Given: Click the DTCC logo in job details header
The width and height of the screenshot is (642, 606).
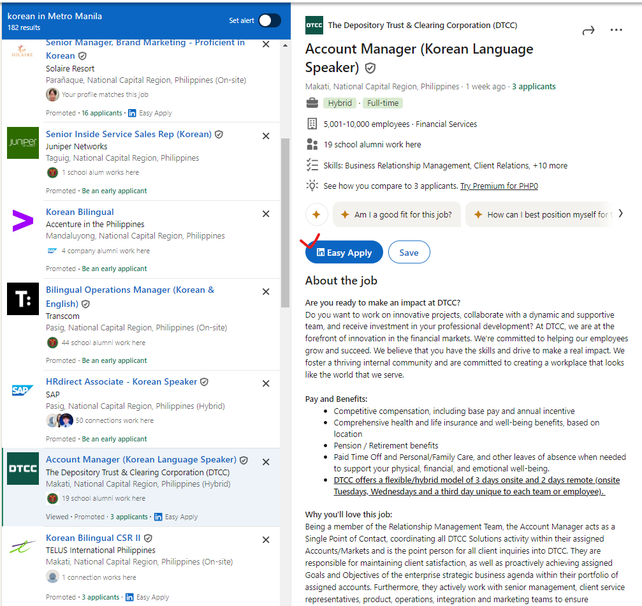Looking at the screenshot, I should pyautogui.click(x=314, y=25).
